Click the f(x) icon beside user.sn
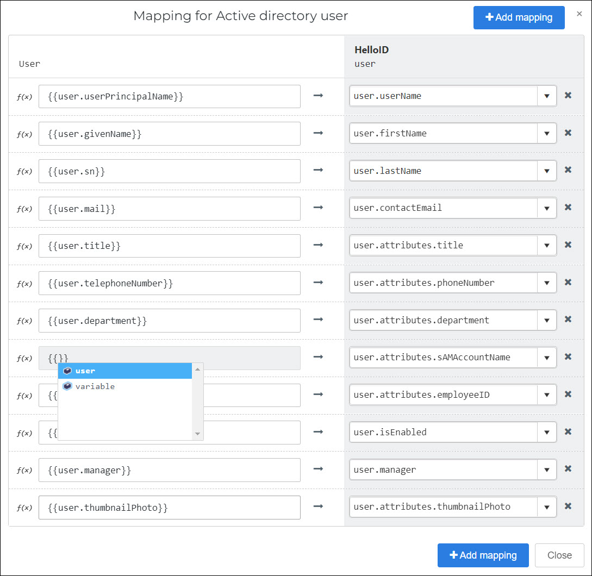Viewport: 592px width, 576px height. click(24, 171)
